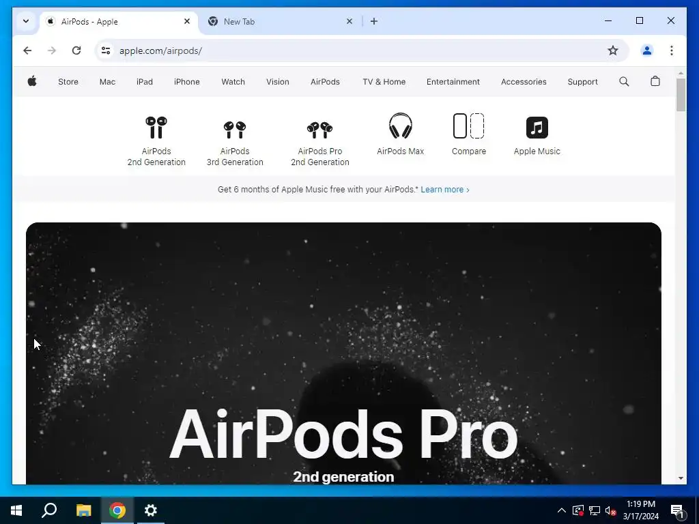Show hidden system tray icons
The image size is (699, 524).
click(x=562, y=510)
